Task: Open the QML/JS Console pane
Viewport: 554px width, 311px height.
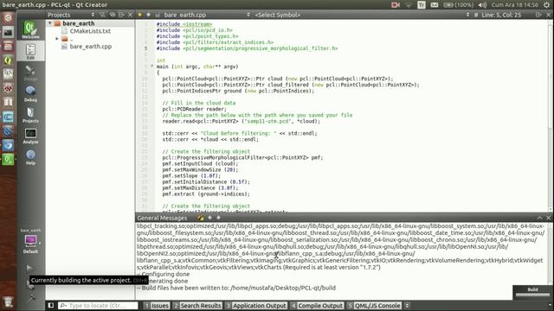Action: pos(374,305)
